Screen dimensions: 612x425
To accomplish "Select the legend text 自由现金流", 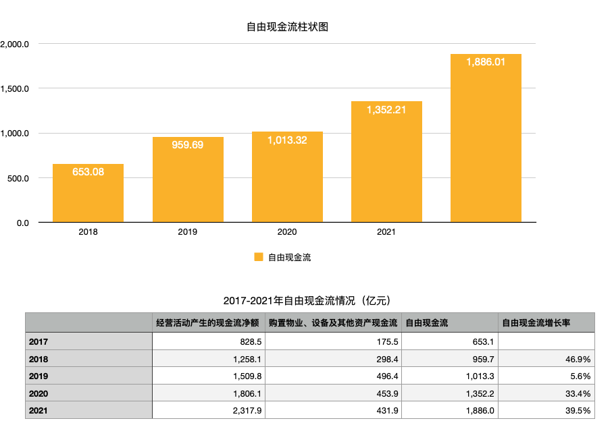I will tap(289, 257).
